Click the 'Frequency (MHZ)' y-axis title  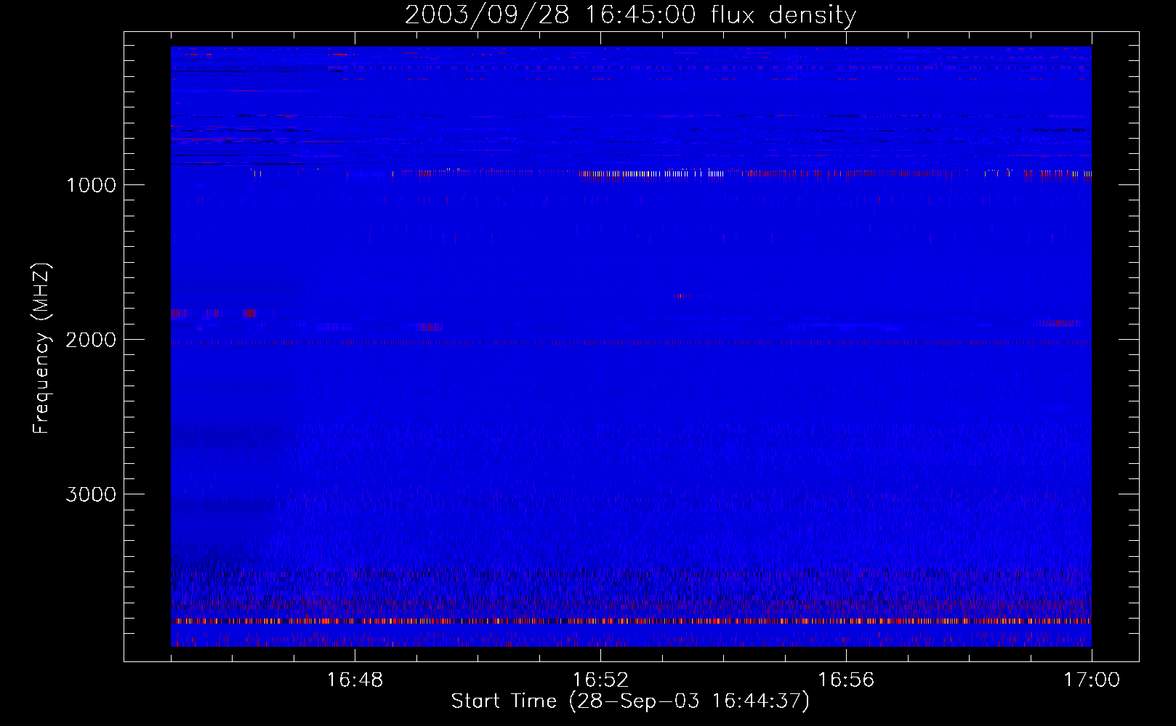41,348
